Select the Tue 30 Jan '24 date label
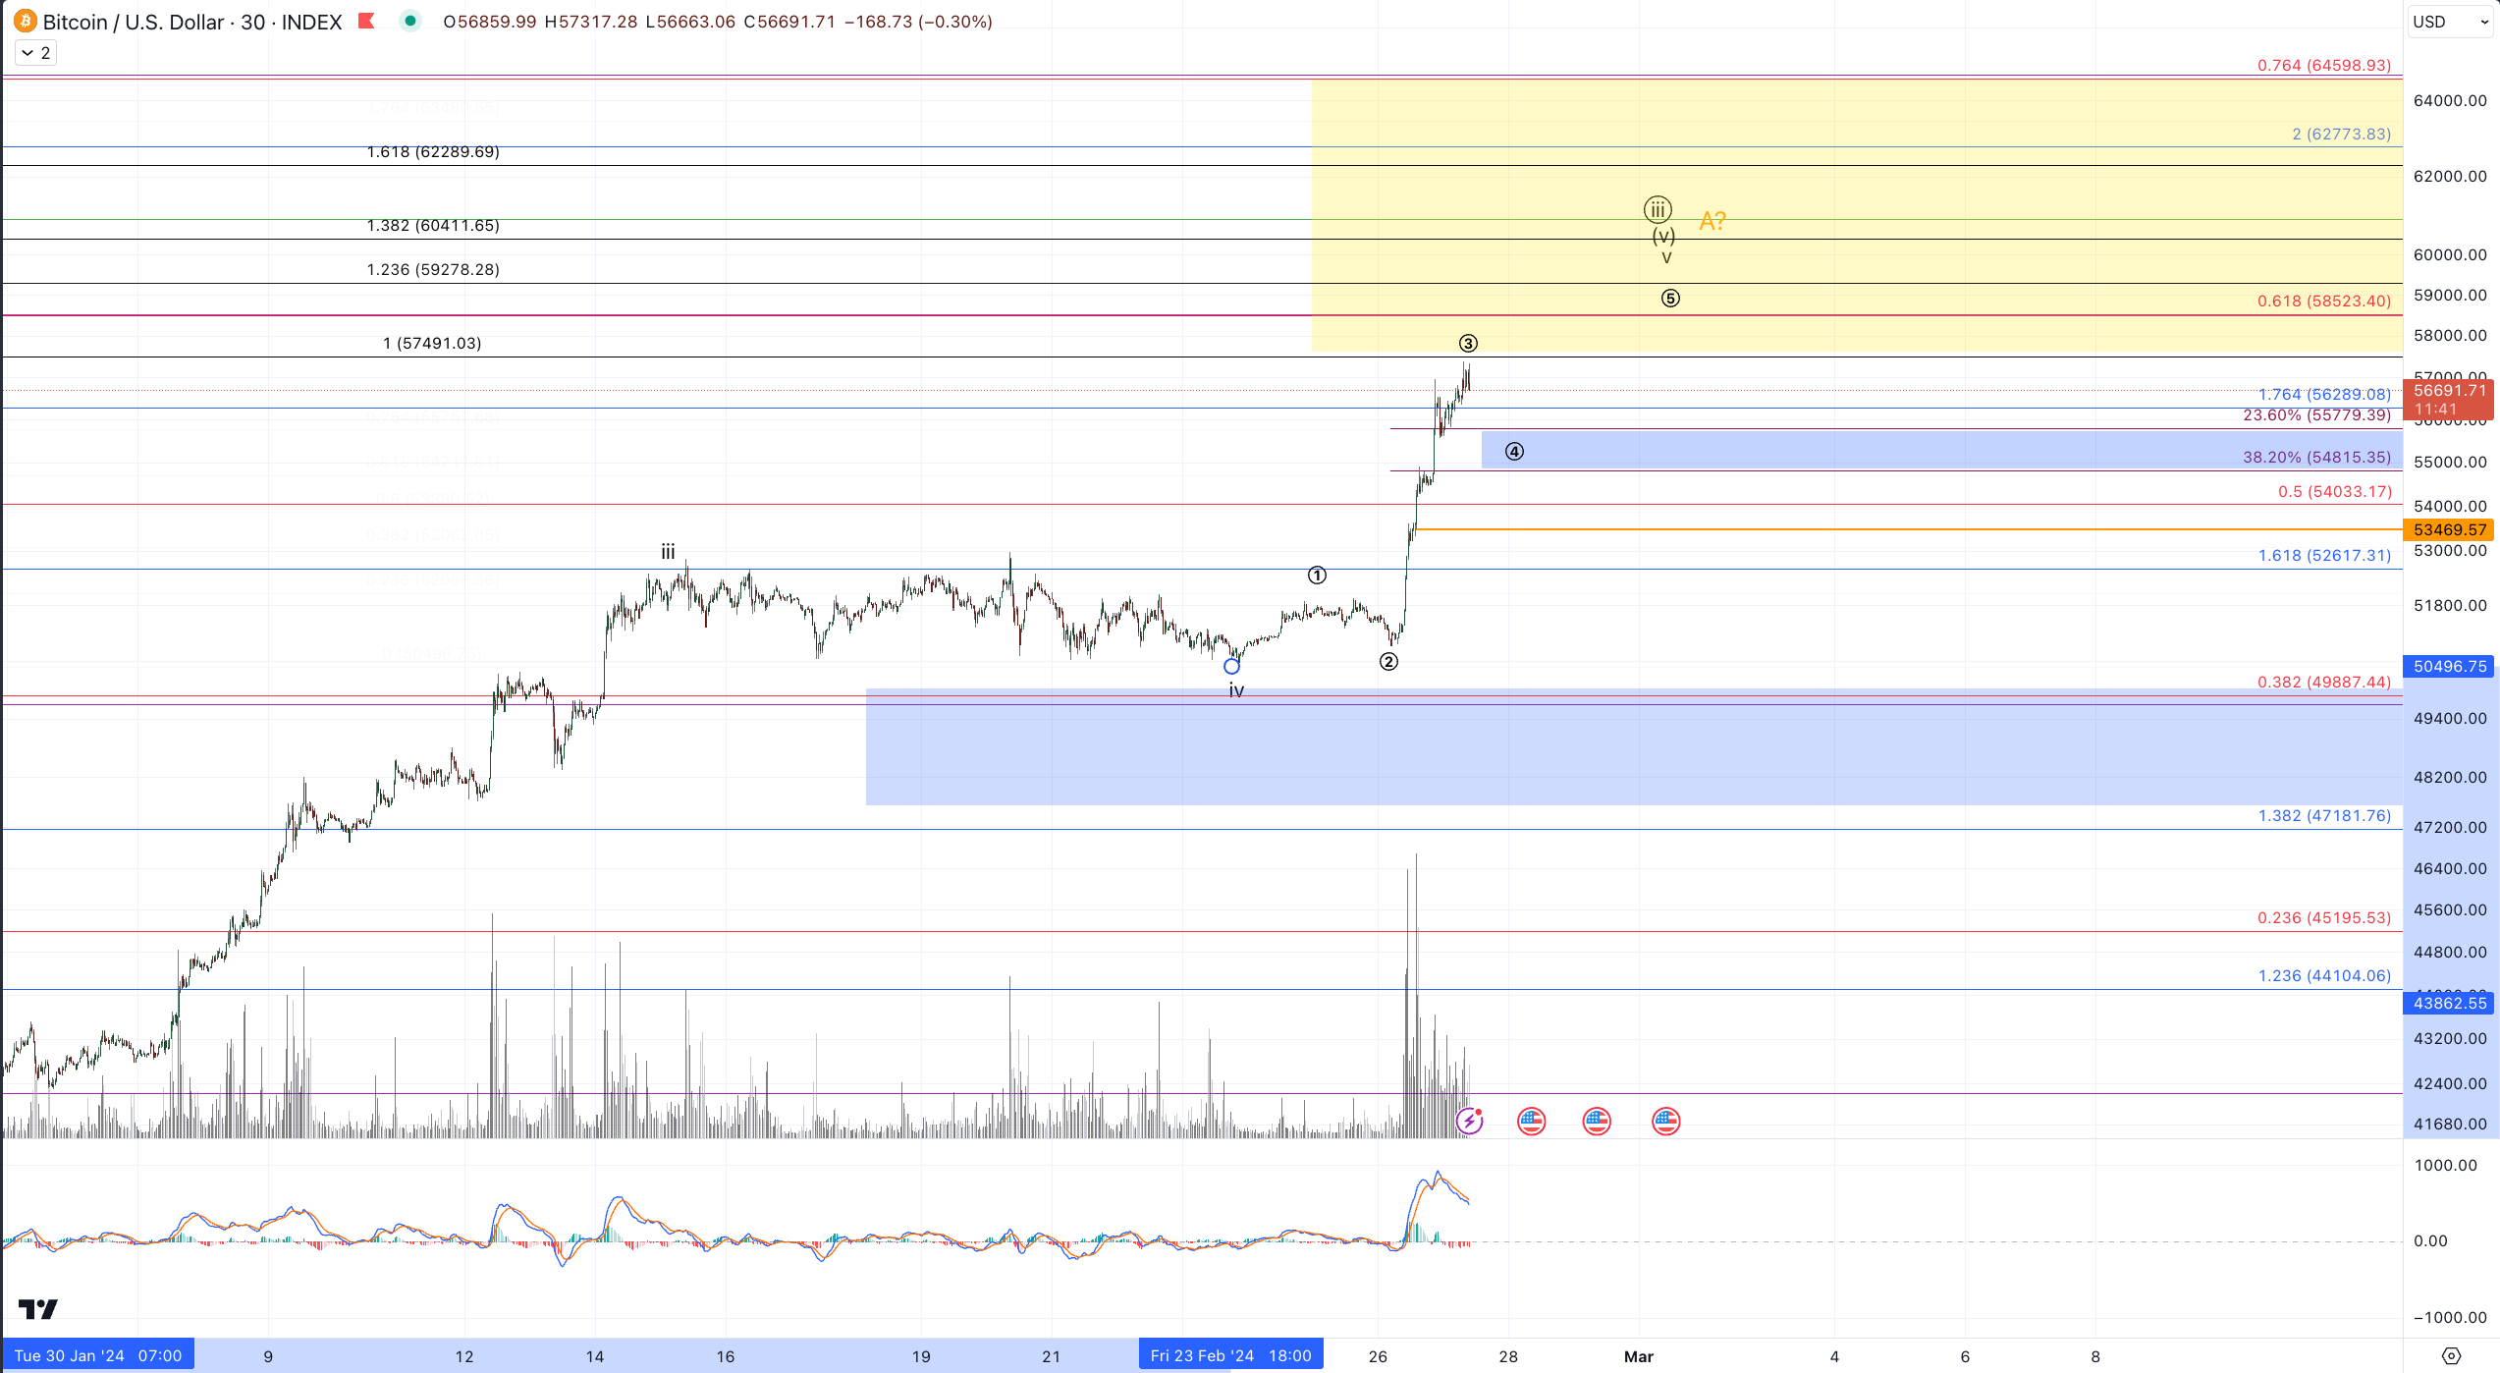 pyautogui.click(x=98, y=1356)
